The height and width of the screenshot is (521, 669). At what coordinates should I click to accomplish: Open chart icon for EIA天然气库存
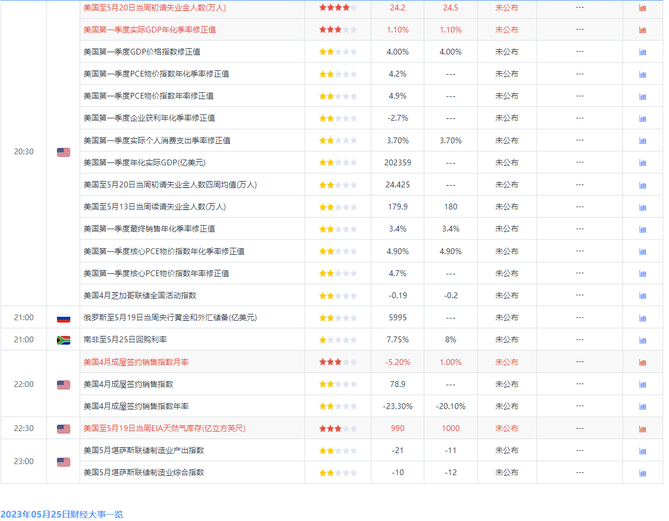click(642, 429)
